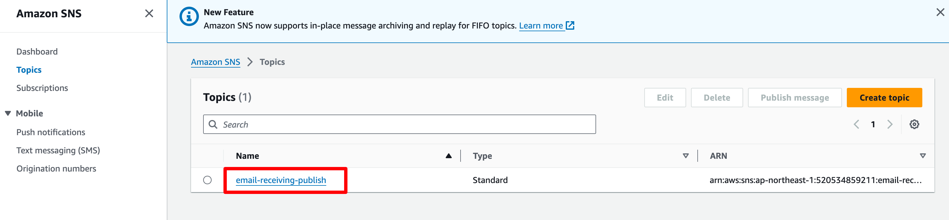Sort by ARN column arrow
The image size is (949, 220).
[923, 156]
